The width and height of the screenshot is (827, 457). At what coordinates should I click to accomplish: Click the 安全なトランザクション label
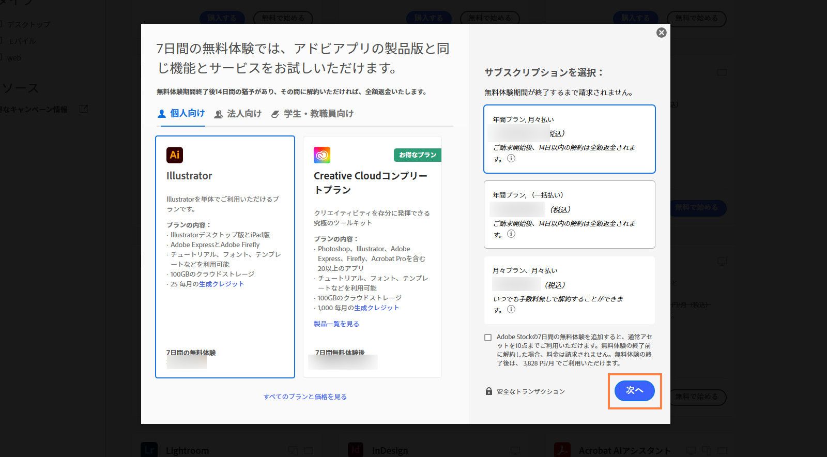[531, 392]
